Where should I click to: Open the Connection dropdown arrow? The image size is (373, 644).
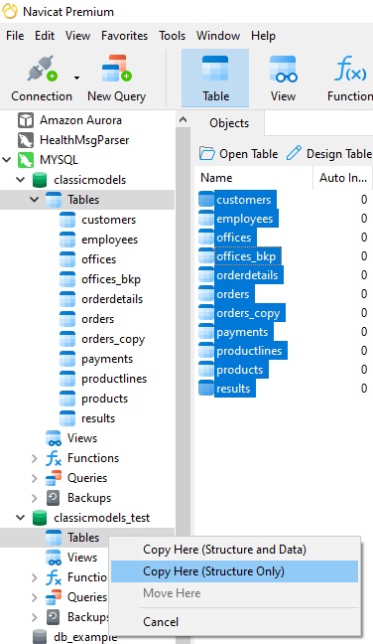tap(76, 78)
